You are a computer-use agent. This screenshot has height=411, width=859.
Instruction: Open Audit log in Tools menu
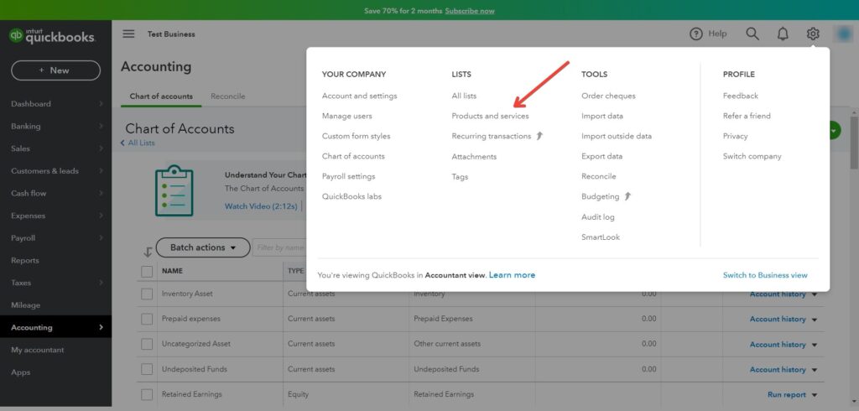pyautogui.click(x=597, y=217)
